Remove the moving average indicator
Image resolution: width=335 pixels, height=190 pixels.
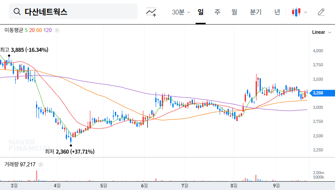(57, 30)
